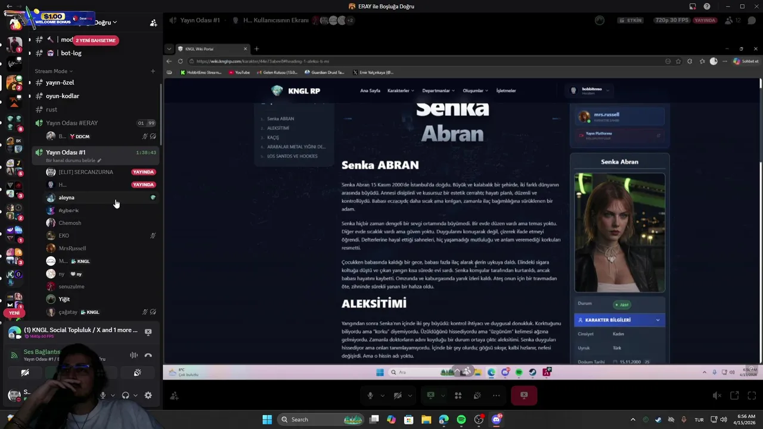
Task: Open File Explorer from the Windows taskbar
Action: tap(426, 419)
